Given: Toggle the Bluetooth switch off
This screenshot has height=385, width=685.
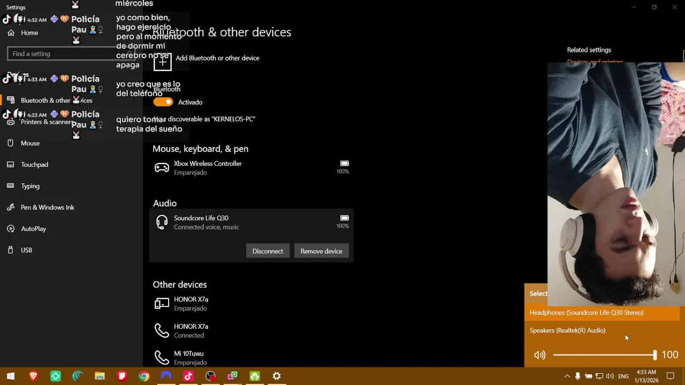Looking at the screenshot, I should pos(163,102).
